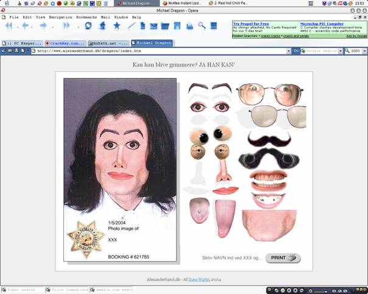Screen dimensions: 368x294
Task: Open the Navigation menu
Action: pyautogui.click(x=60, y=17)
